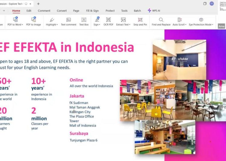226x161 pixels.
Task: Switch to the Comment tab
Action: [44, 11]
